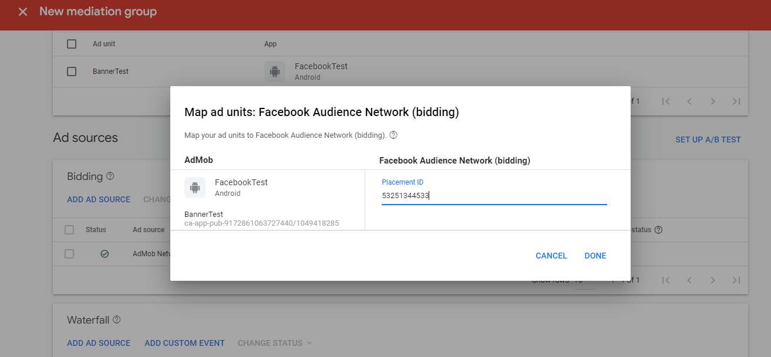This screenshot has height=357, width=771.
Task: Click the AdMob column header in dialog
Action: point(198,160)
